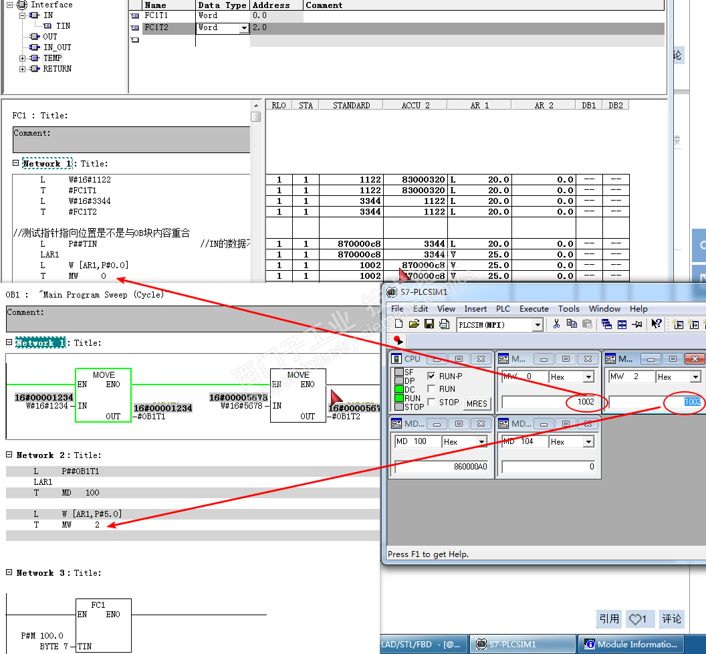Click the print icon in S7-PLCSIM toolbar
This screenshot has width=706, height=654.
[x=444, y=324]
